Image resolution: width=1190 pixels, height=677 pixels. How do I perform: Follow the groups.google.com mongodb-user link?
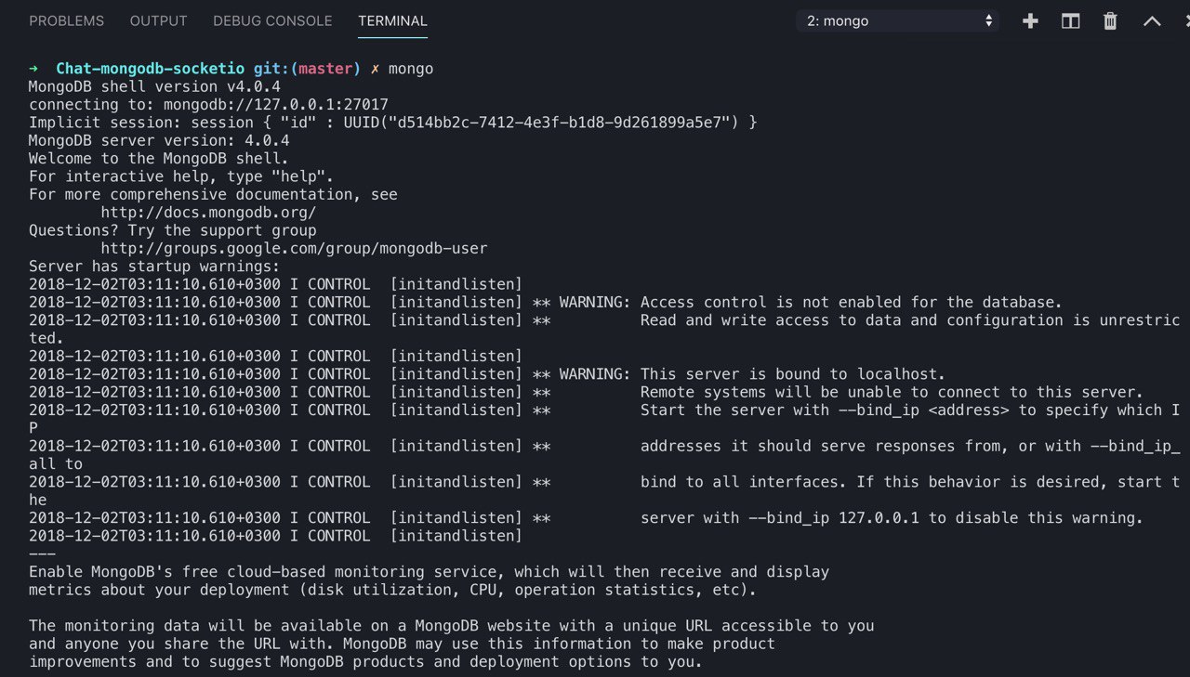[x=294, y=249]
